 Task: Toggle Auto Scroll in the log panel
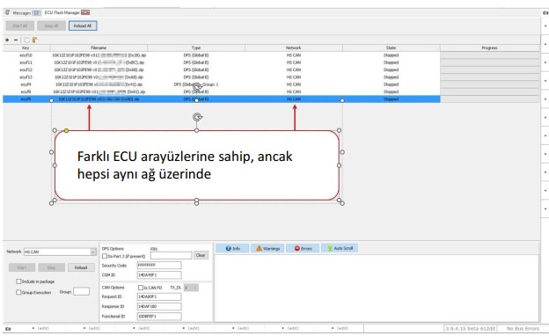[x=340, y=248]
